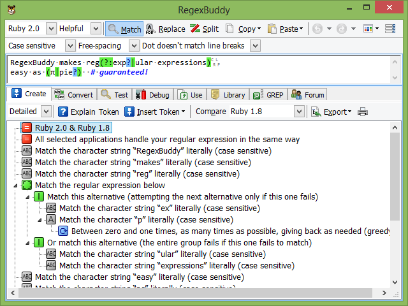Toggle the Case sensitive option dropdown

coord(70,46)
